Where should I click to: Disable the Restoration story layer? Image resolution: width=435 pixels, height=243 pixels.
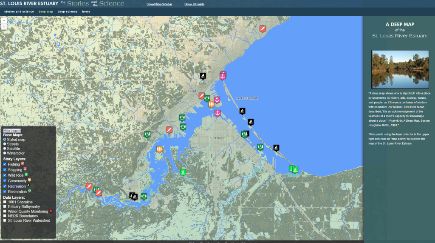[5, 192]
